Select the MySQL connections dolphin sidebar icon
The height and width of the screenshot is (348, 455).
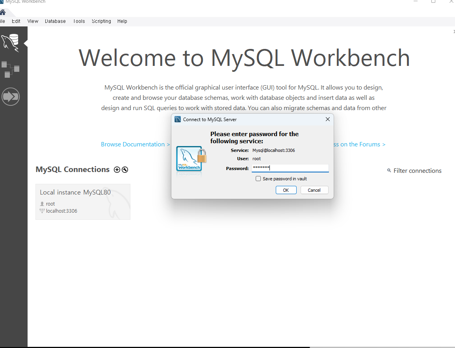(11, 43)
